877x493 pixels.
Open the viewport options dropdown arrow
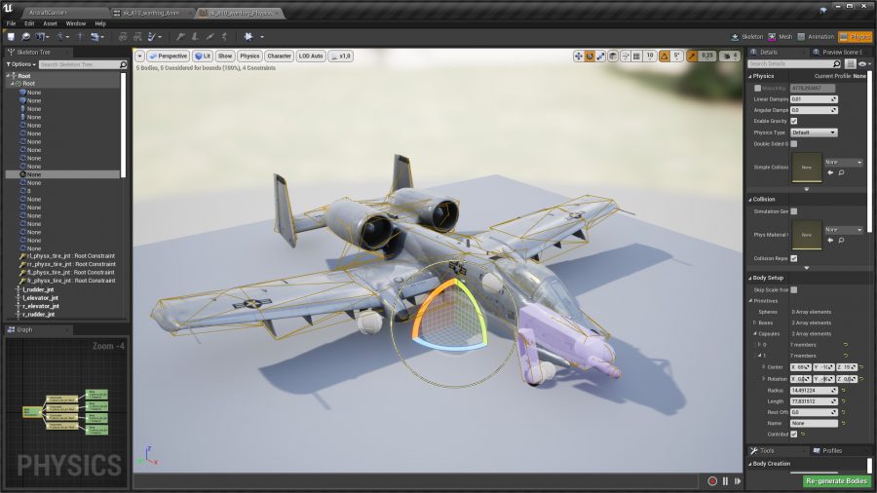point(139,56)
